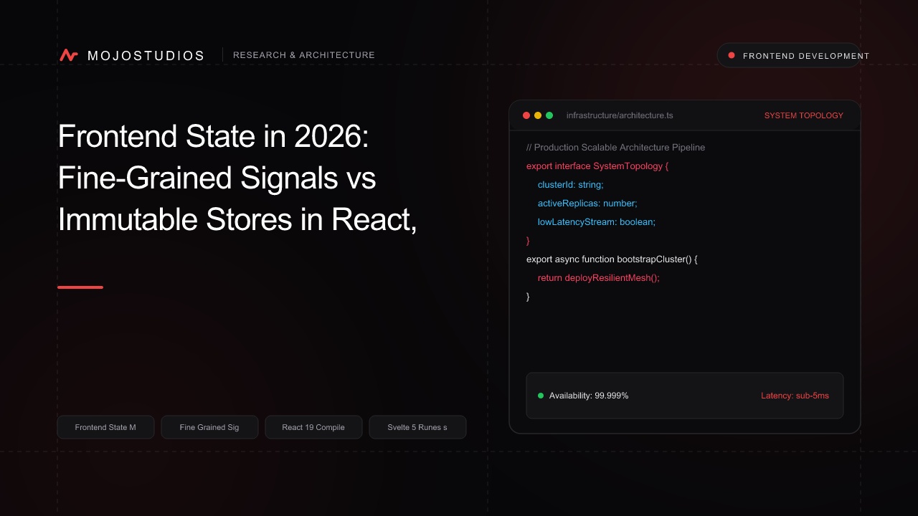This screenshot has width=918, height=516.
Task: Click the Research & Architecture label
Action: click(304, 55)
